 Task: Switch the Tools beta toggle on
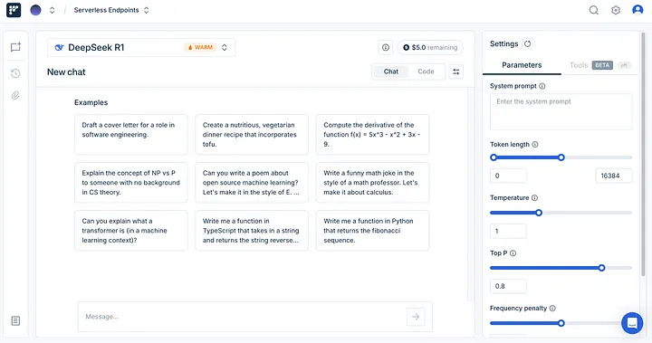click(x=623, y=65)
